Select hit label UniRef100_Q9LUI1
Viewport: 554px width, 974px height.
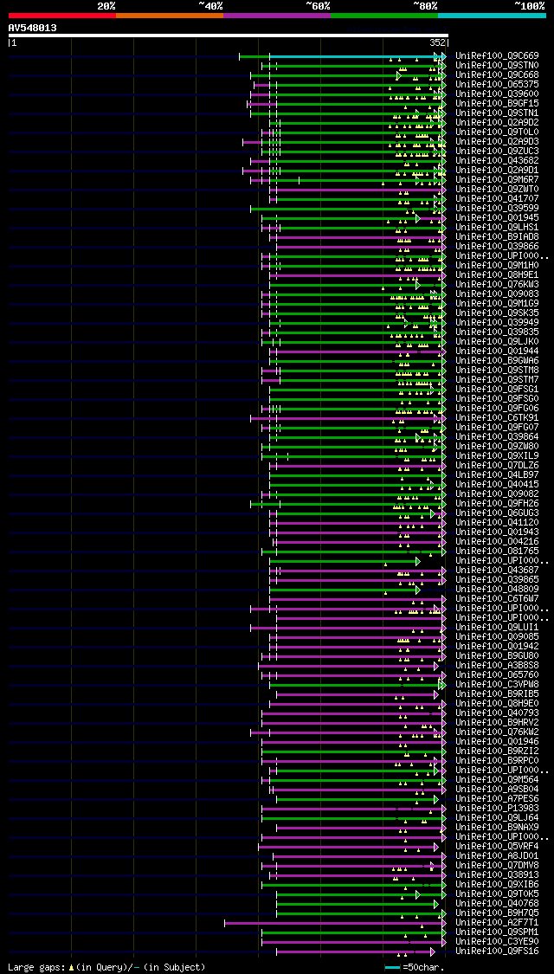(x=497, y=628)
